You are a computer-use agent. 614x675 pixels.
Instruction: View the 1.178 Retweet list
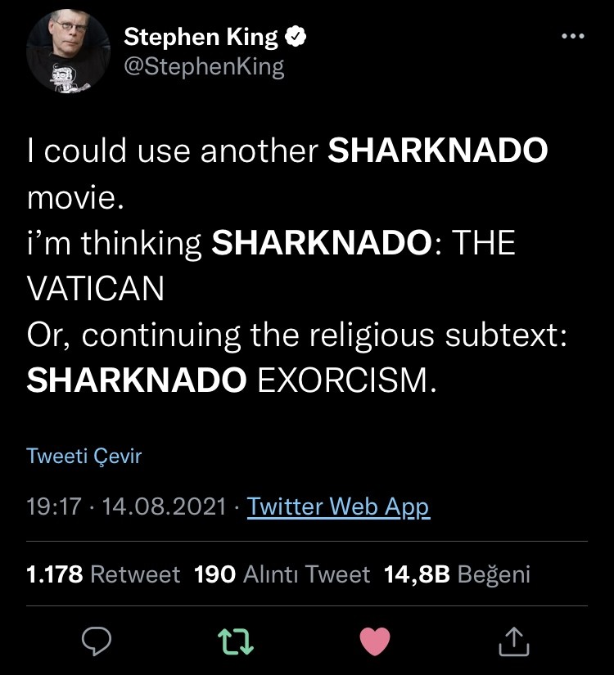pyautogui.click(x=103, y=574)
